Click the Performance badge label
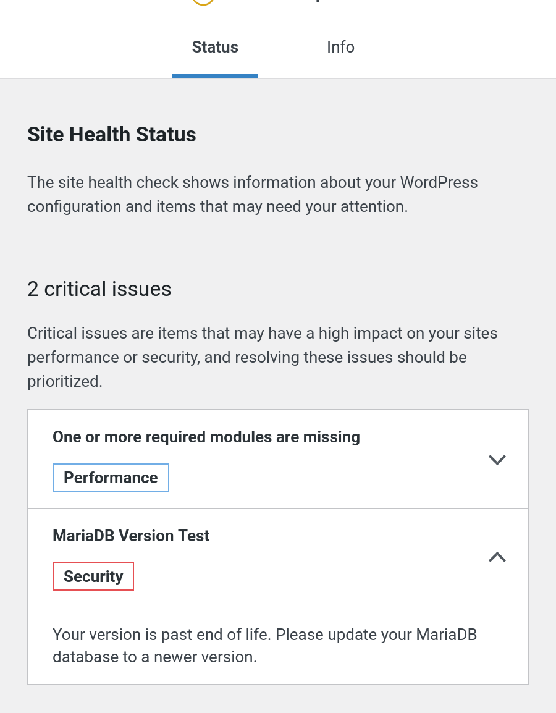The height and width of the screenshot is (713, 556). click(x=111, y=478)
